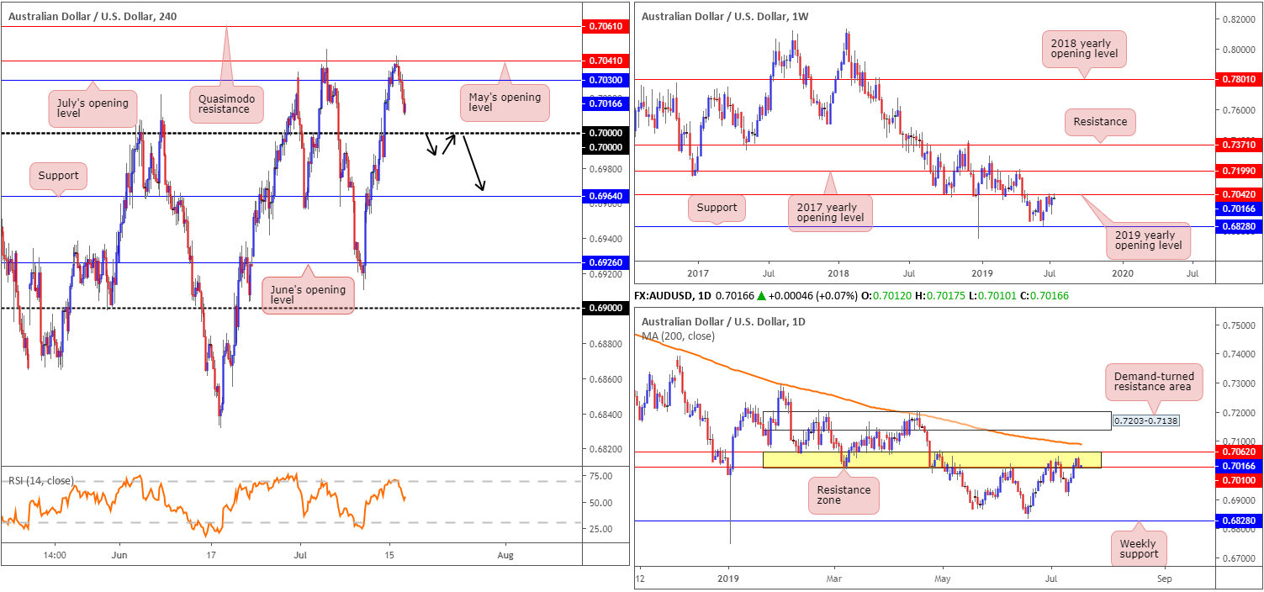Click the red 0.70620 price label
Image resolution: width=1264 pixels, height=592 pixels.
tap(1240, 452)
